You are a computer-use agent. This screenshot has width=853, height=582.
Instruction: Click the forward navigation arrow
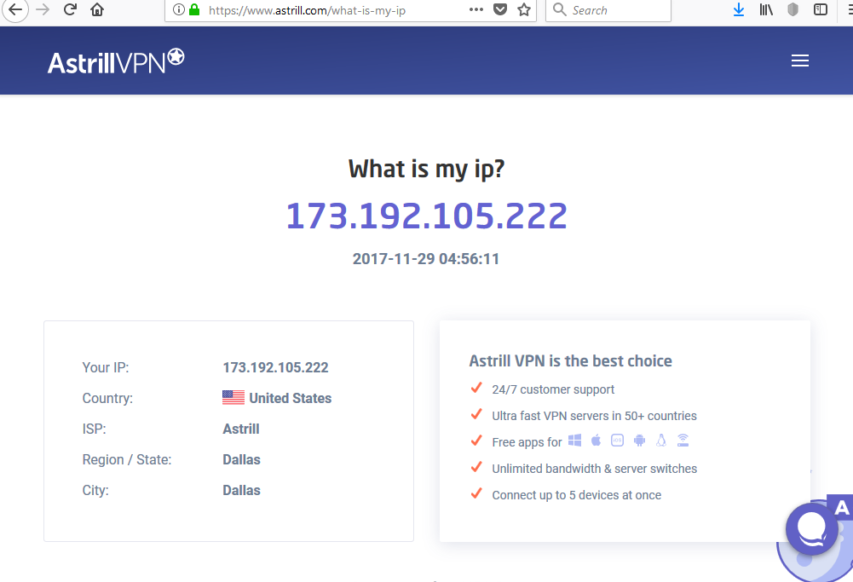pos(43,9)
